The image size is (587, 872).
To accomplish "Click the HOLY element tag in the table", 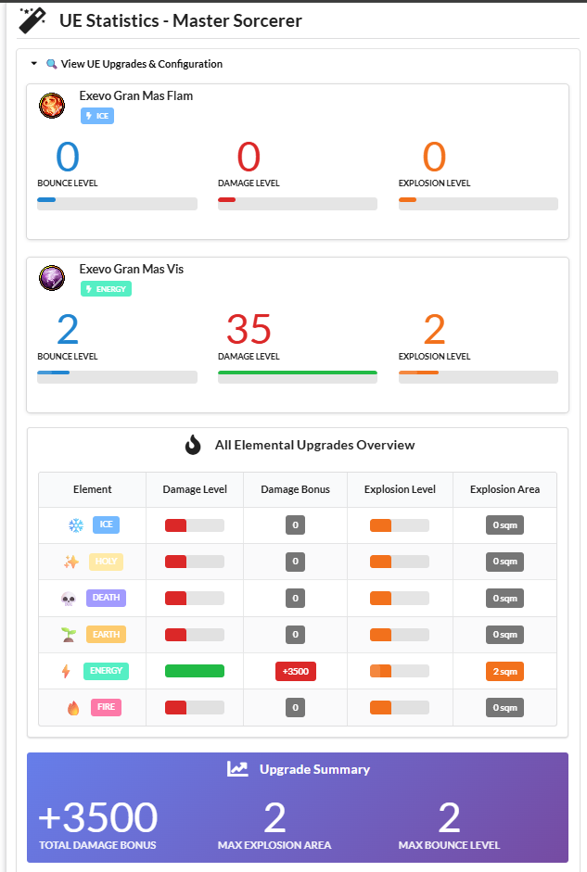I will tap(106, 562).
